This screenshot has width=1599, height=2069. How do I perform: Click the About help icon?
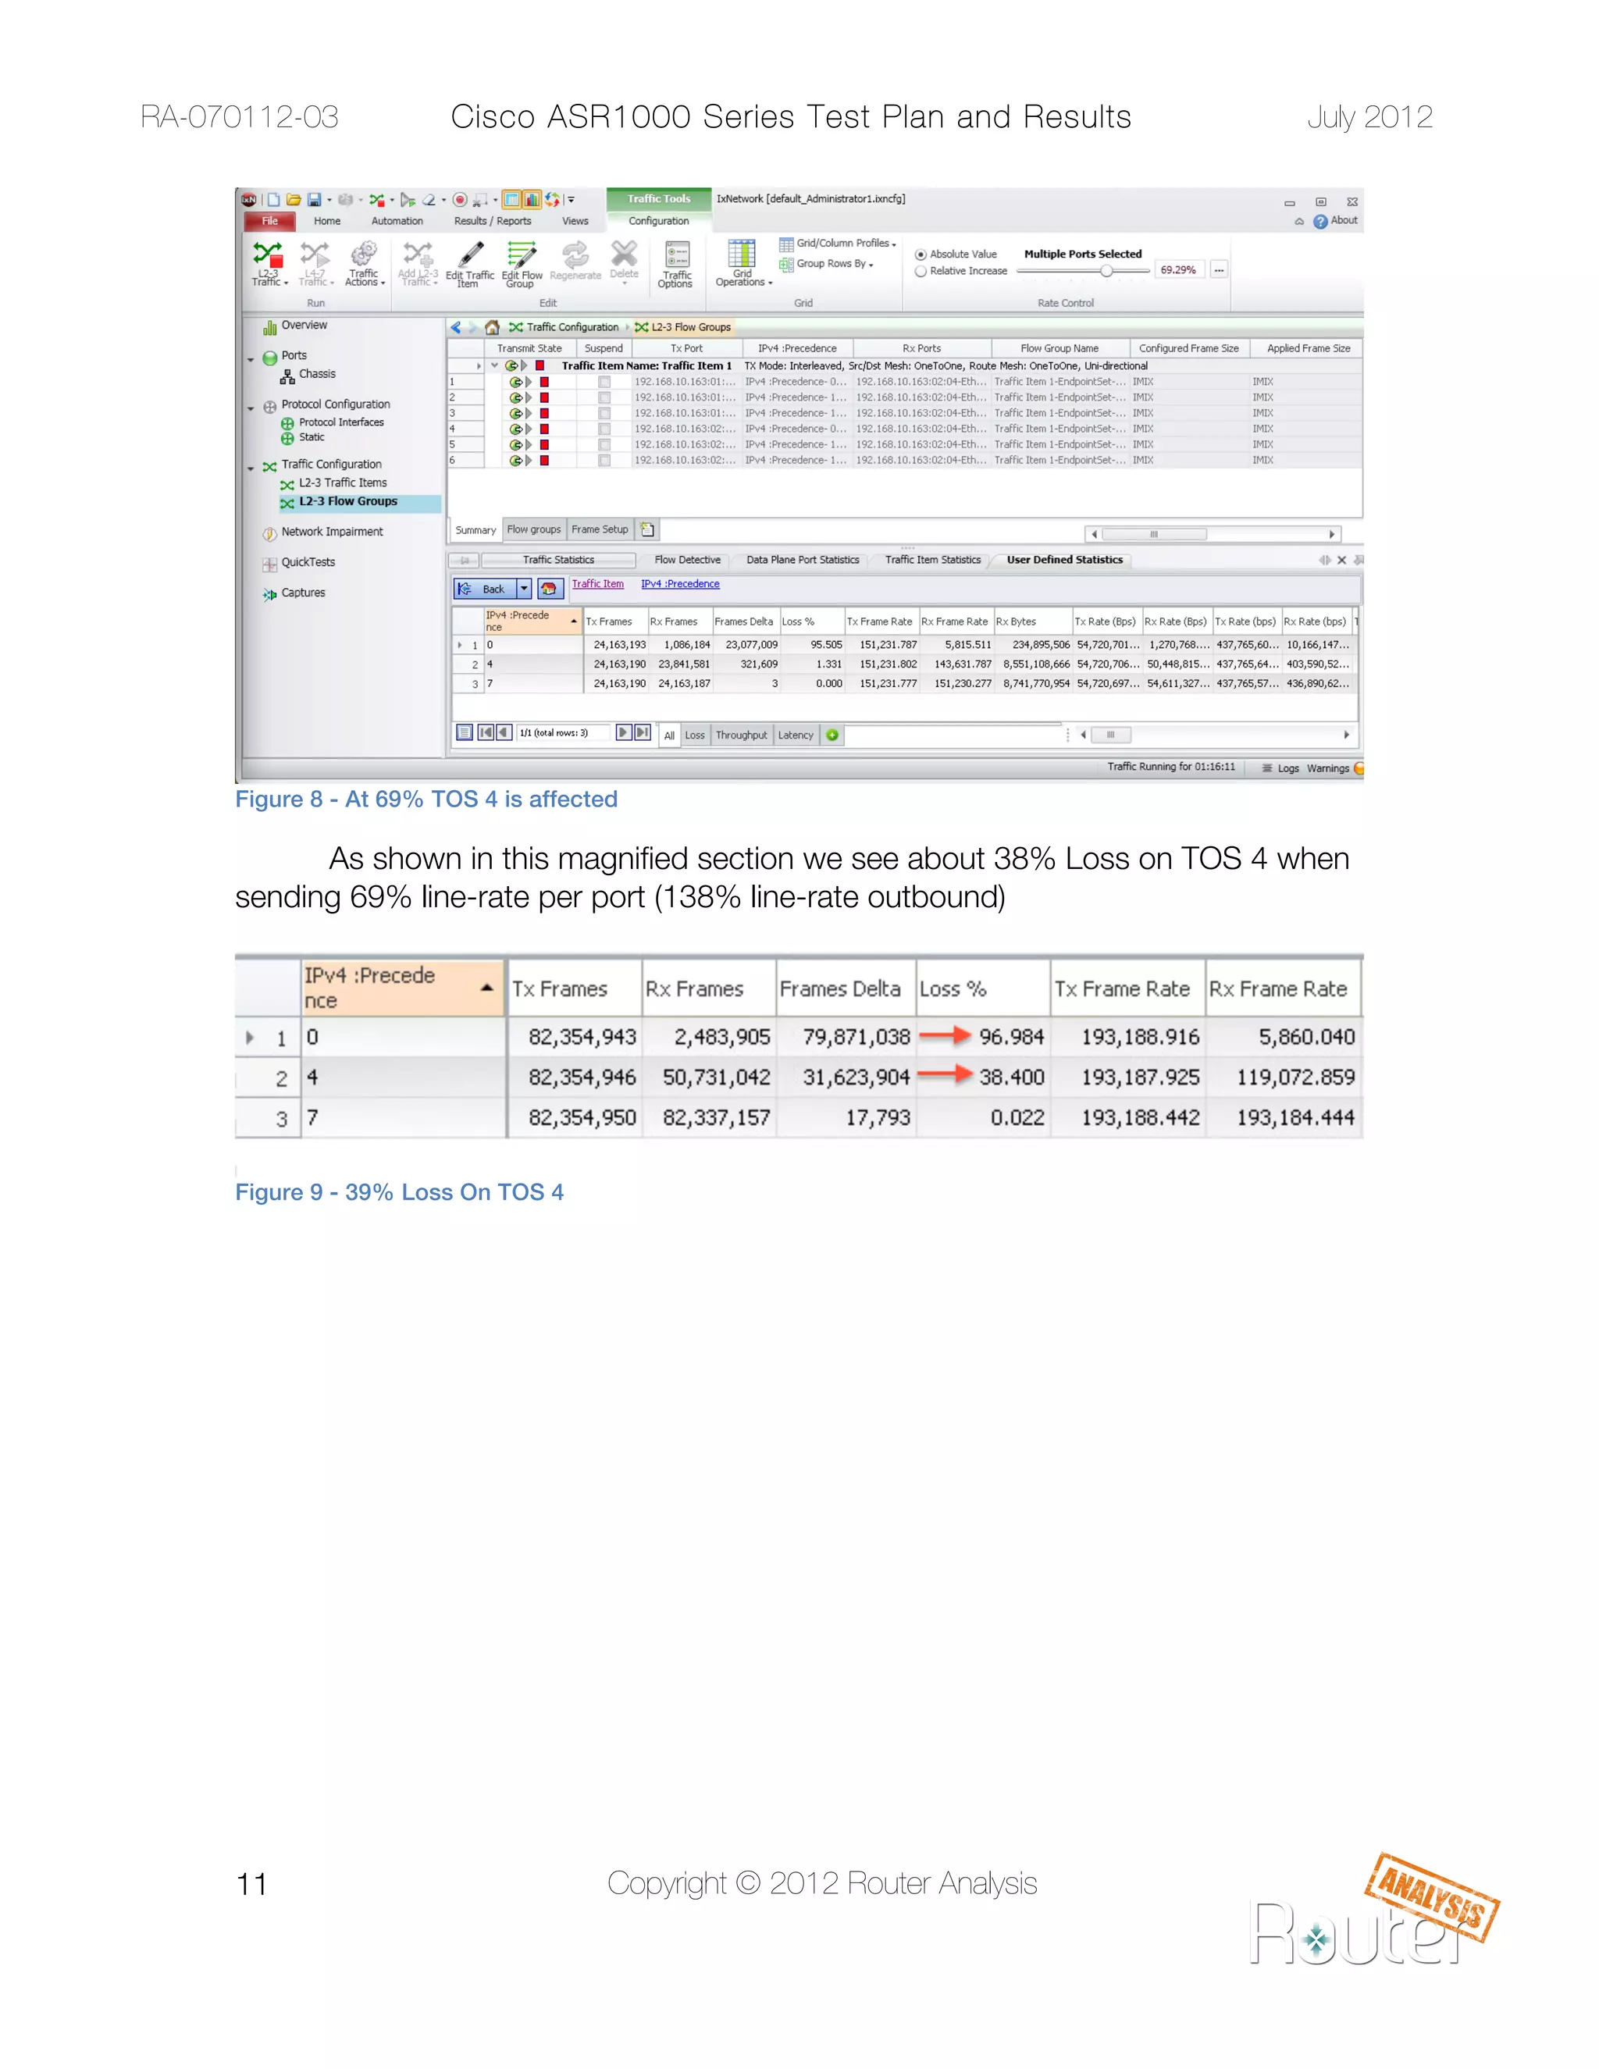(1319, 222)
